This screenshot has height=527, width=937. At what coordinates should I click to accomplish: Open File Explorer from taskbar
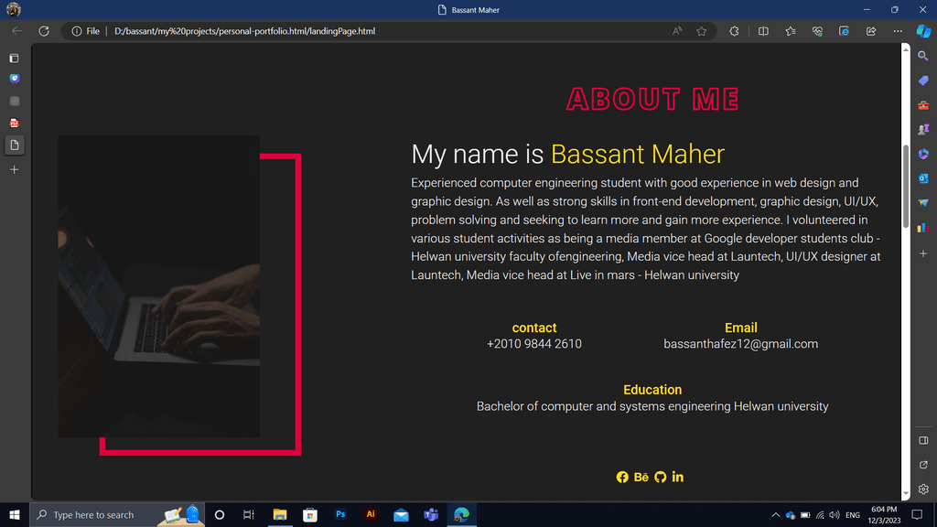(280, 514)
